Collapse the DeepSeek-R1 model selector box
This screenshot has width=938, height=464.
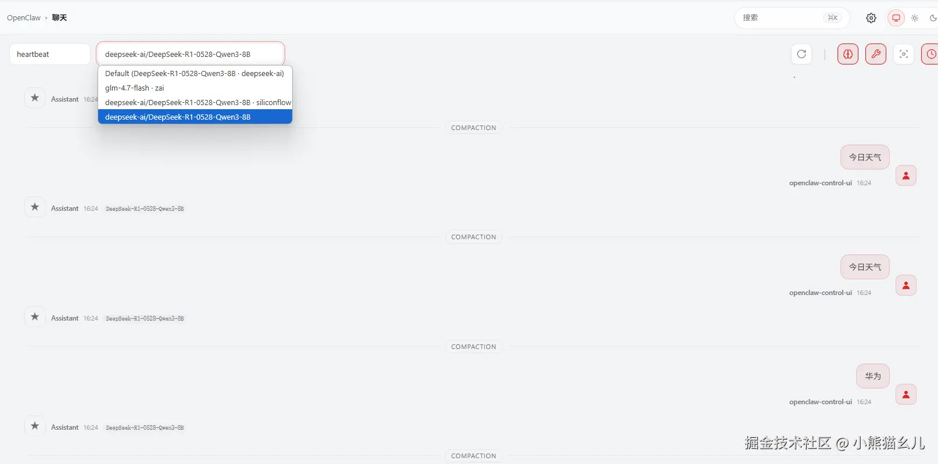[x=190, y=54]
